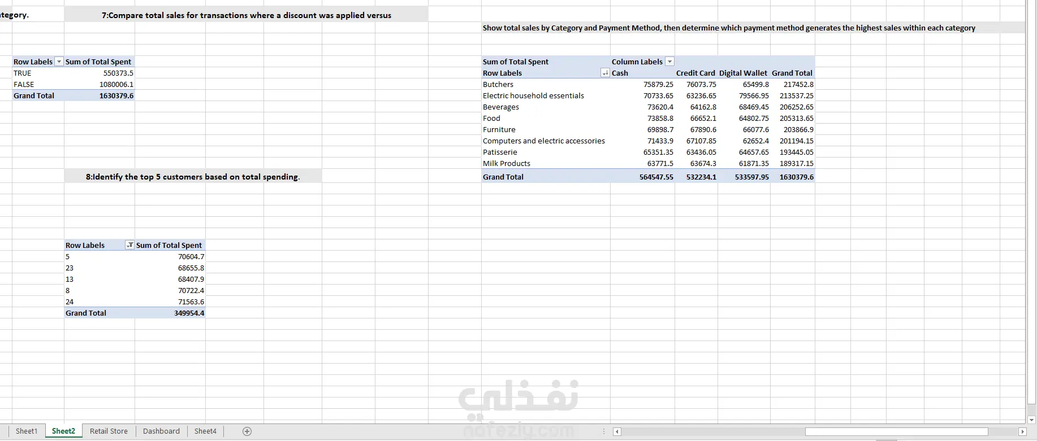Select the TRUE row label cell

38,73
